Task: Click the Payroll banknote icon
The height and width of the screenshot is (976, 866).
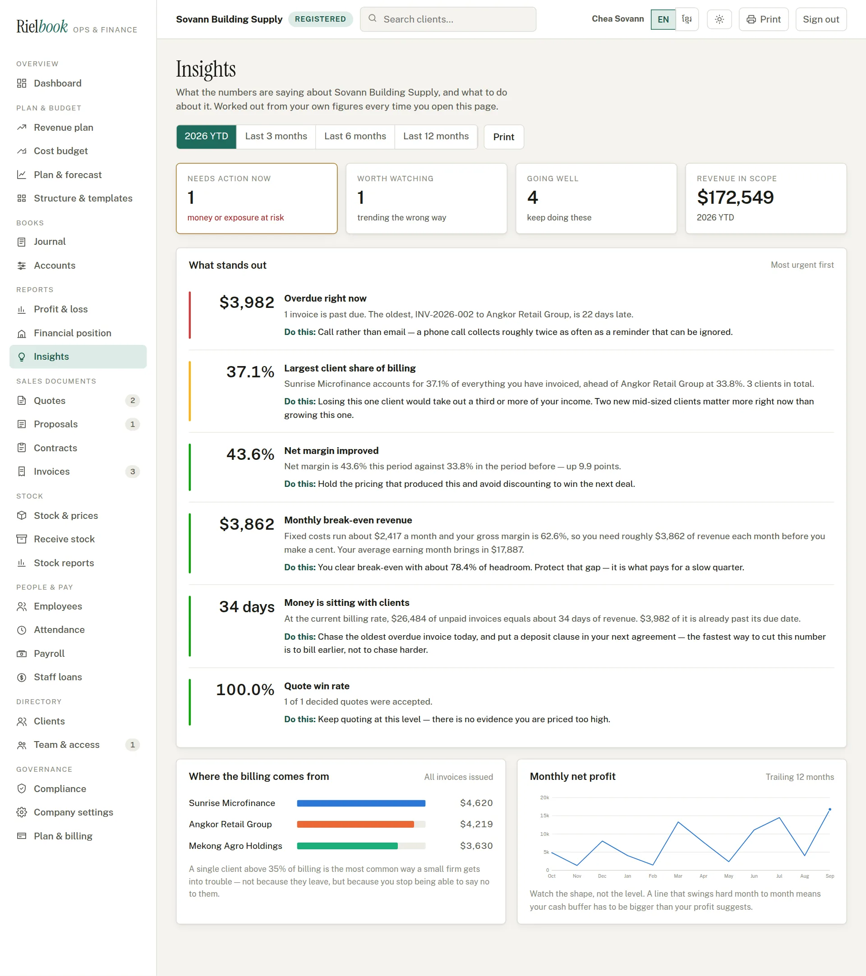Action: click(22, 654)
